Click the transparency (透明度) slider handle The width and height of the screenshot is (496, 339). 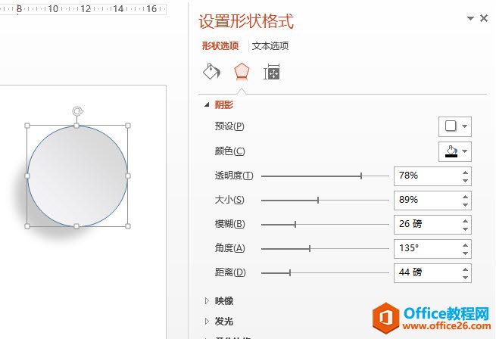[x=361, y=176]
